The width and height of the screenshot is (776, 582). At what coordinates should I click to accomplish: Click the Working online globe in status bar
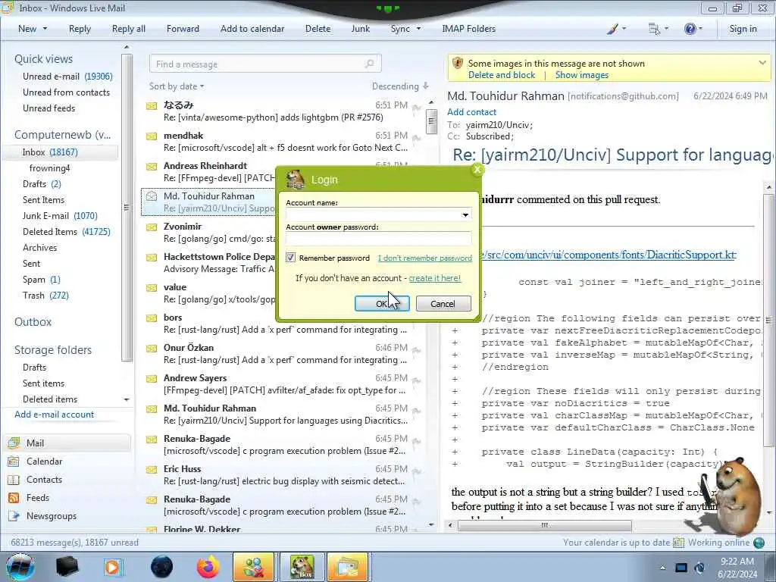click(x=759, y=543)
